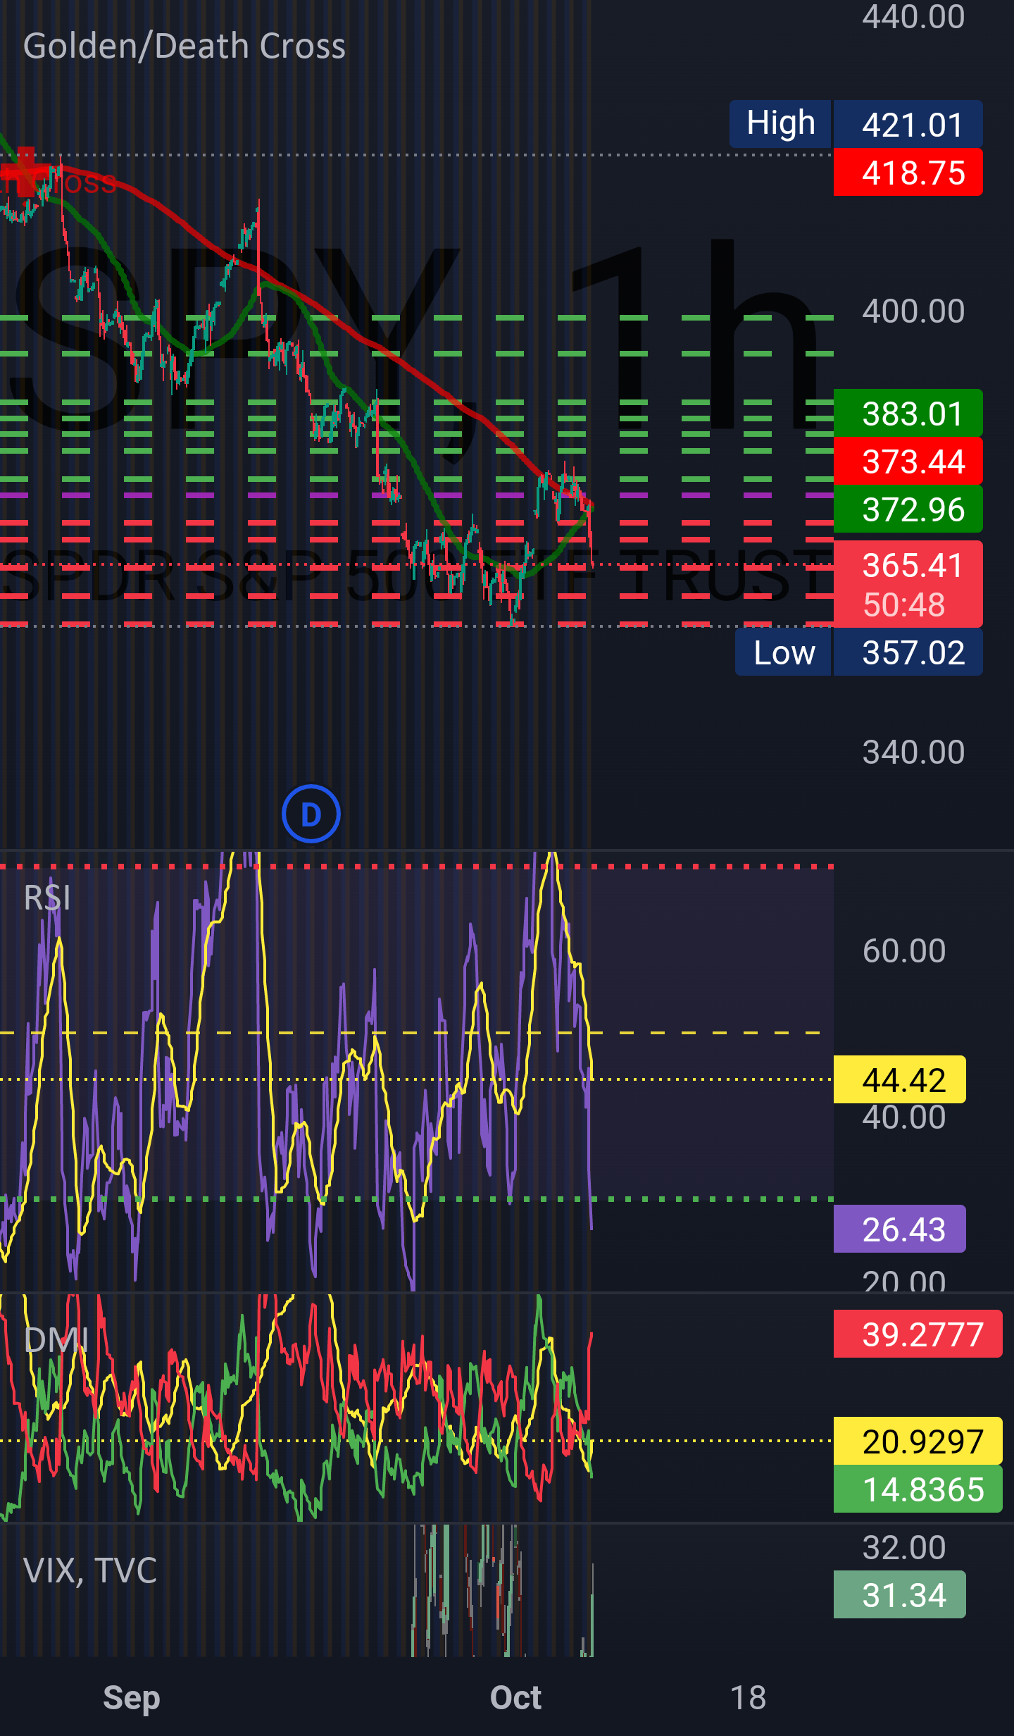
Task: Select the Low label tag
Action: tap(783, 652)
